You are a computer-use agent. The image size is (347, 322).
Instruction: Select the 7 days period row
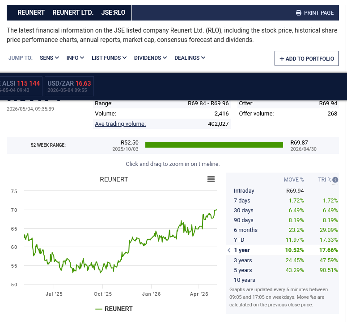tap(282, 200)
